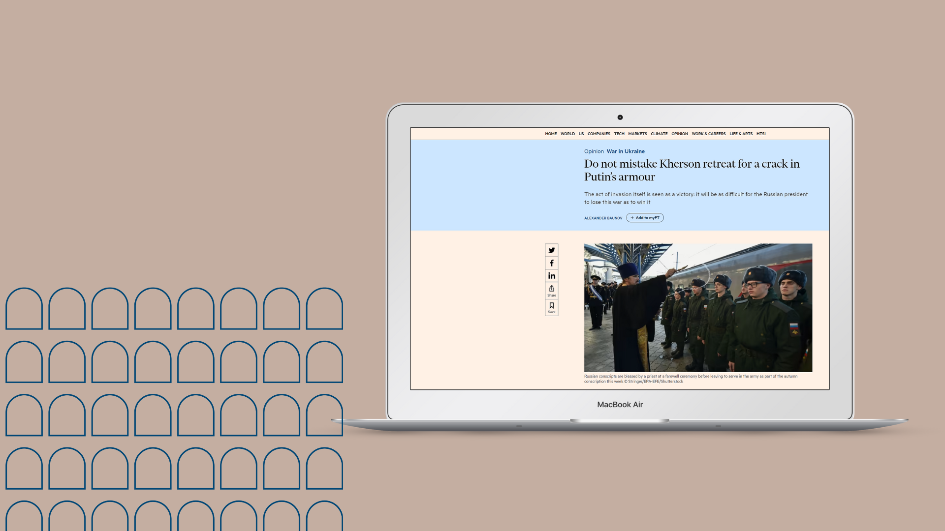Go to the CLIMATE section

659,134
